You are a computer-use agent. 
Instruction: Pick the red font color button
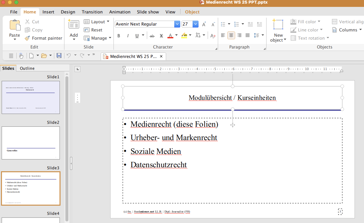click(170, 36)
